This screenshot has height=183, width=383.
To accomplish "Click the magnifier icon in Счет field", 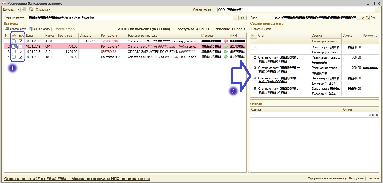I will 367,18.
